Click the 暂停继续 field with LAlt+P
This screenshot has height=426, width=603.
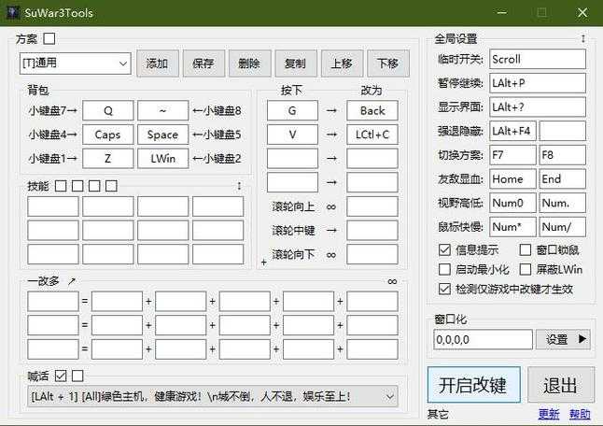pyautogui.click(x=538, y=83)
